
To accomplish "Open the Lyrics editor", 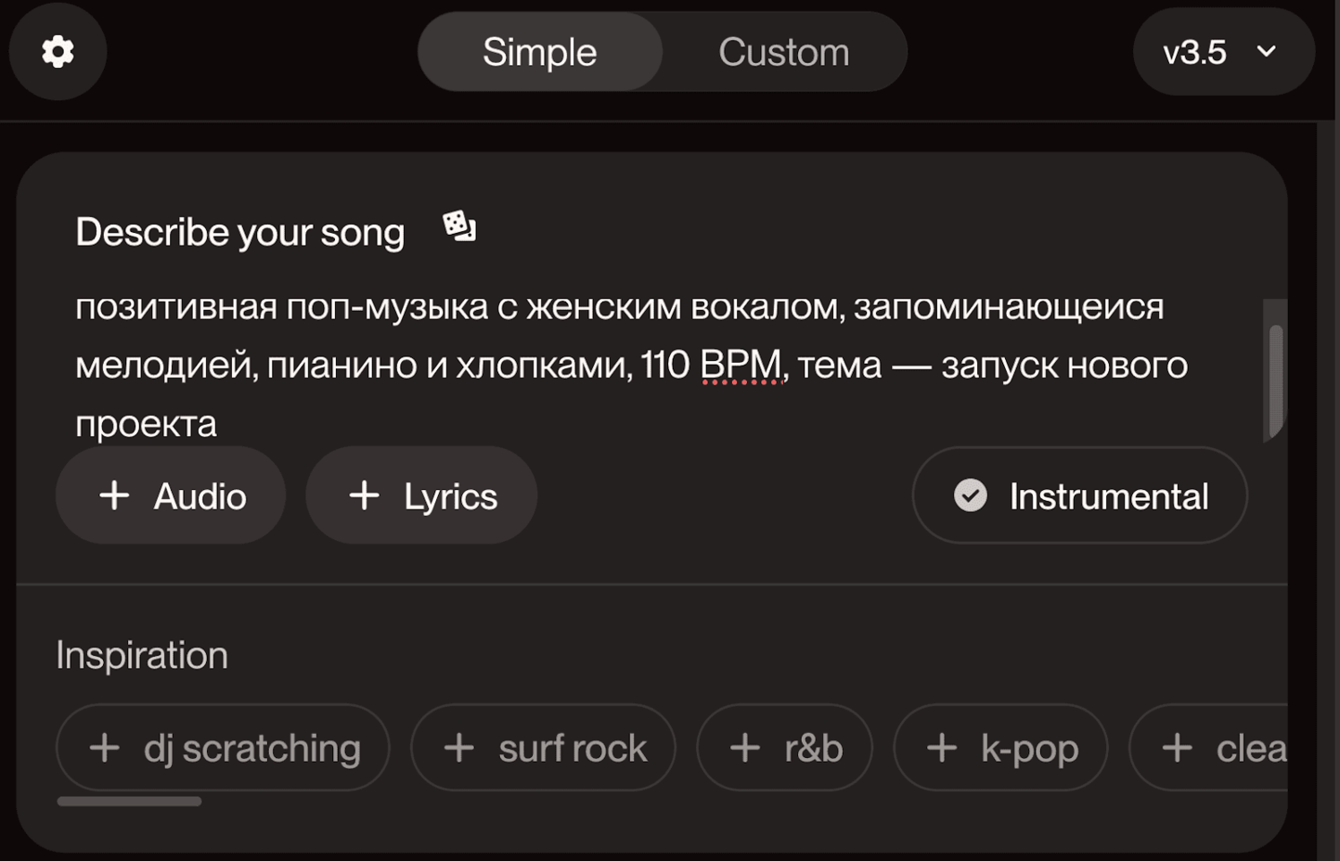I will 420,495.
